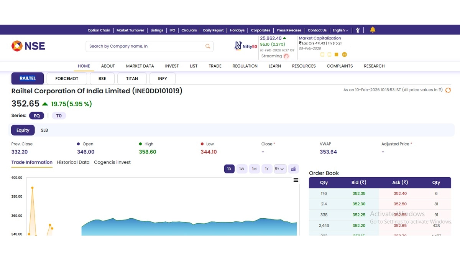The width and height of the screenshot is (460, 259).
Task: Select the TITAN stock tab
Action: (132, 78)
